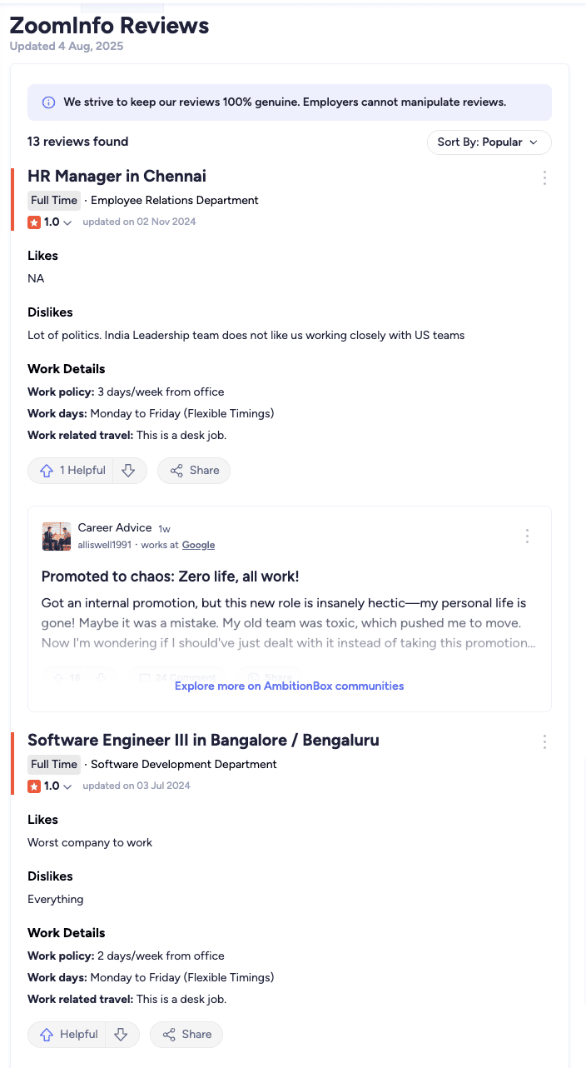Open the comment icon on the Career Advice post
Viewport: 586px width, 1068px height.
pyautogui.click(x=146, y=676)
